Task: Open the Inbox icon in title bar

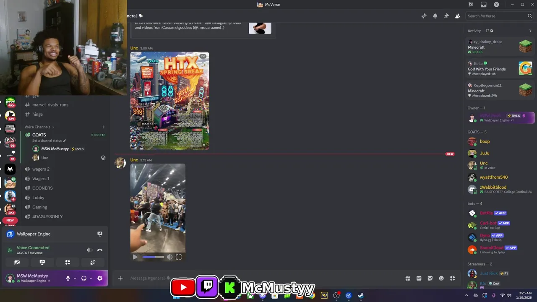Action: [484, 5]
